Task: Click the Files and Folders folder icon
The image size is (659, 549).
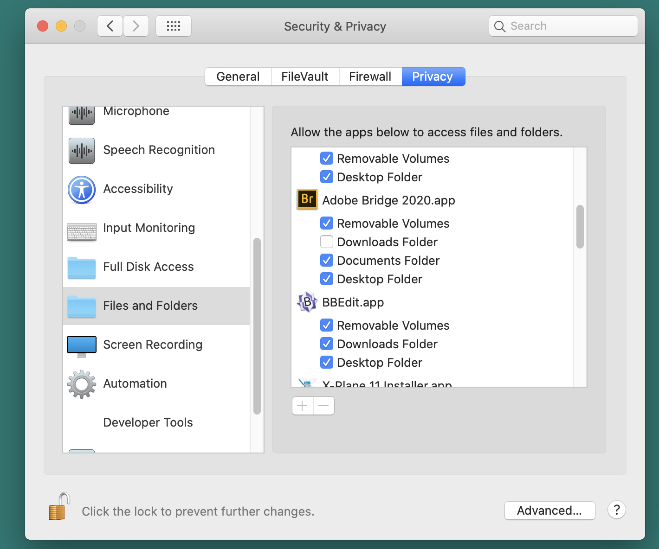Action: pos(82,306)
